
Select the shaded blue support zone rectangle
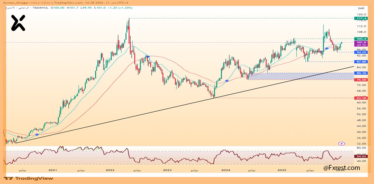pyautogui.click(x=300, y=76)
